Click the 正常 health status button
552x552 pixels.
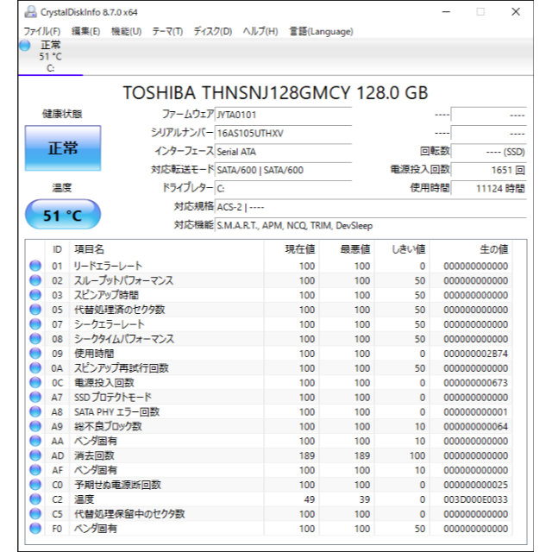pyautogui.click(x=63, y=148)
